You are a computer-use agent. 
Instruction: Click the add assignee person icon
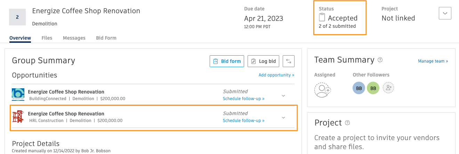pos(323,90)
